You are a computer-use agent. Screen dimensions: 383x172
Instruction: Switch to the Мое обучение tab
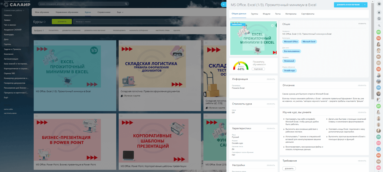pyautogui.click(x=42, y=12)
